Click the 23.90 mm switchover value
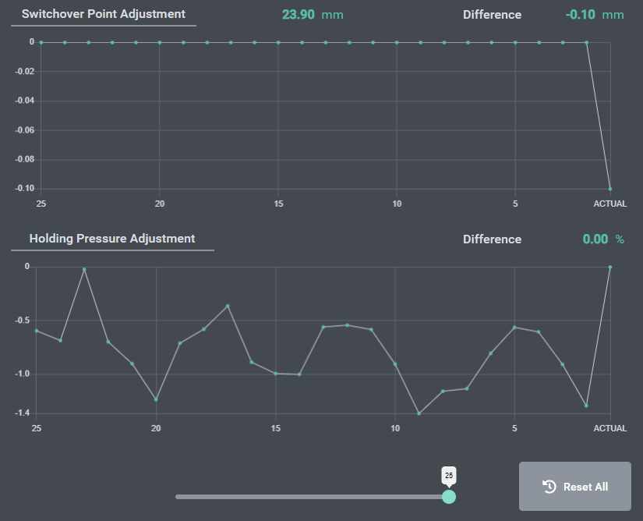This screenshot has height=521, width=643. pos(312,15)
